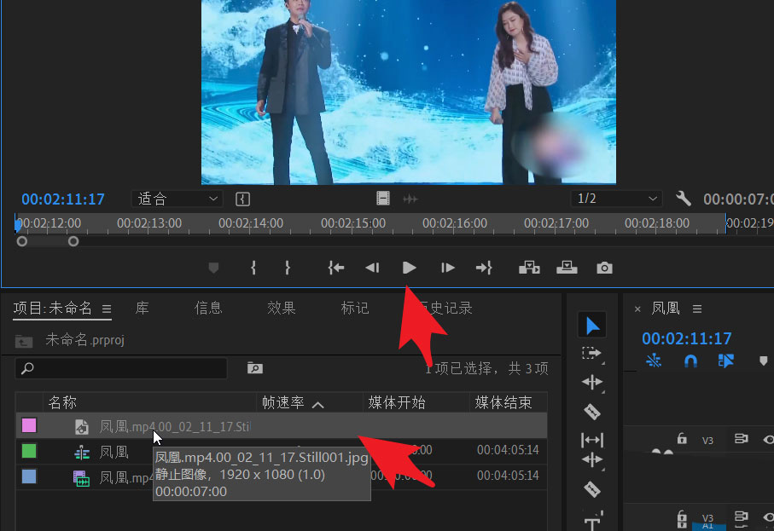Screen dimensions: 774x531
Task: Switch to the 效果 panel tab
Action: [x=282, y=308]
